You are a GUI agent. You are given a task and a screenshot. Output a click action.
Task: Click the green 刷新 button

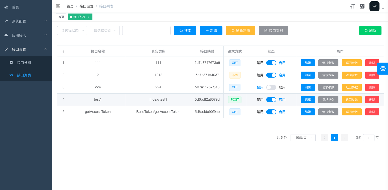[x=370, y=31]
